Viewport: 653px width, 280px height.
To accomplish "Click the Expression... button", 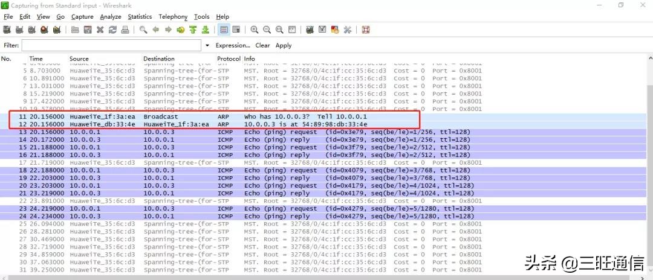I will [x=233, y=45].
